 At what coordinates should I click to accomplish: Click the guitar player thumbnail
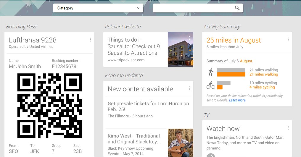(x=180, y=143)
